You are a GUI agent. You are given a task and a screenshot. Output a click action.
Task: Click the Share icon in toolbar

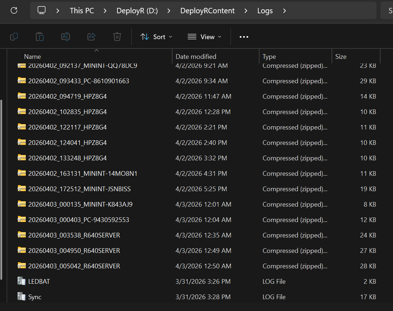(91, 37)
